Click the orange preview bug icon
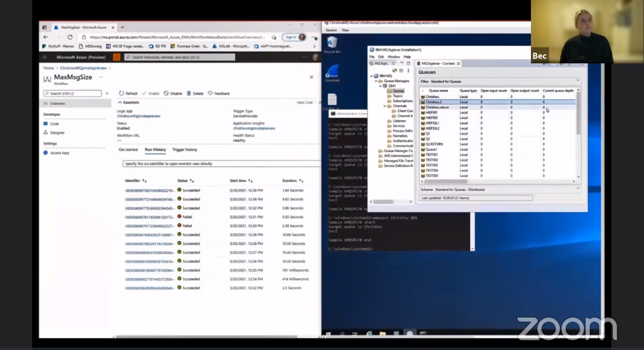Viewport: 644px width, 350px height. coord(116,57)
